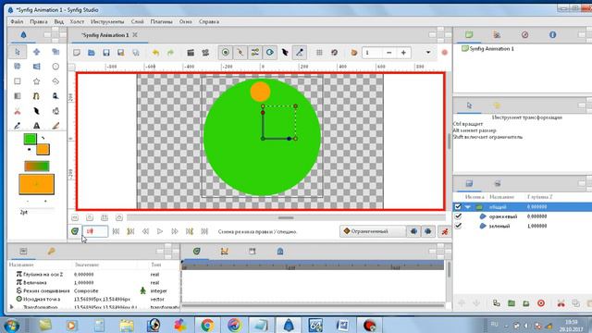Toggle radius handles display
This screenshot has height=333, width=592.
270,53
